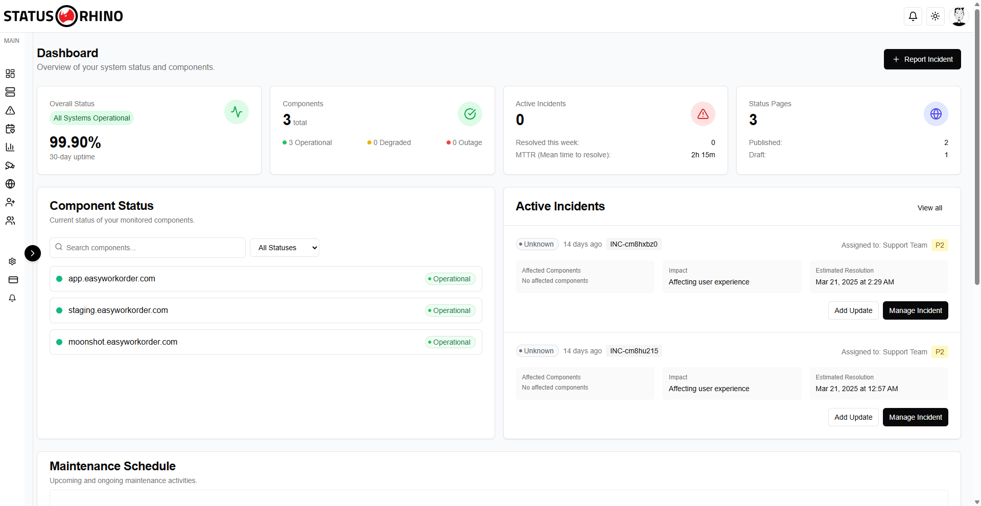Open notifications via the top bell icon
The width and height of the screenshot is (981, 506).
coord(913,16)
